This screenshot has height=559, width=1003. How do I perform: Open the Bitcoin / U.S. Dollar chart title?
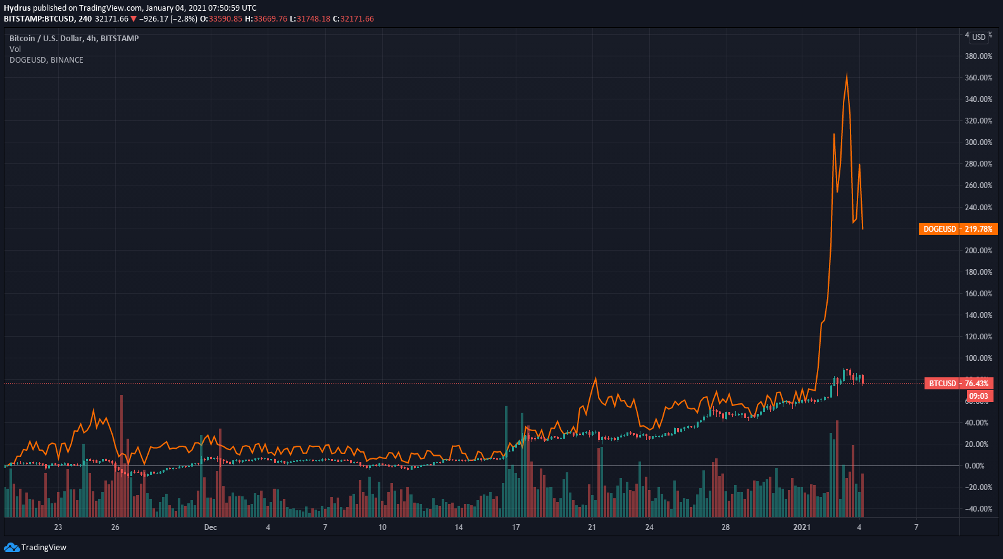[x=74, y=39]
